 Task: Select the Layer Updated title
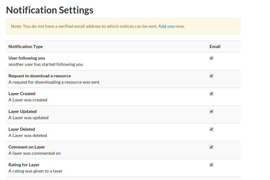23,112
